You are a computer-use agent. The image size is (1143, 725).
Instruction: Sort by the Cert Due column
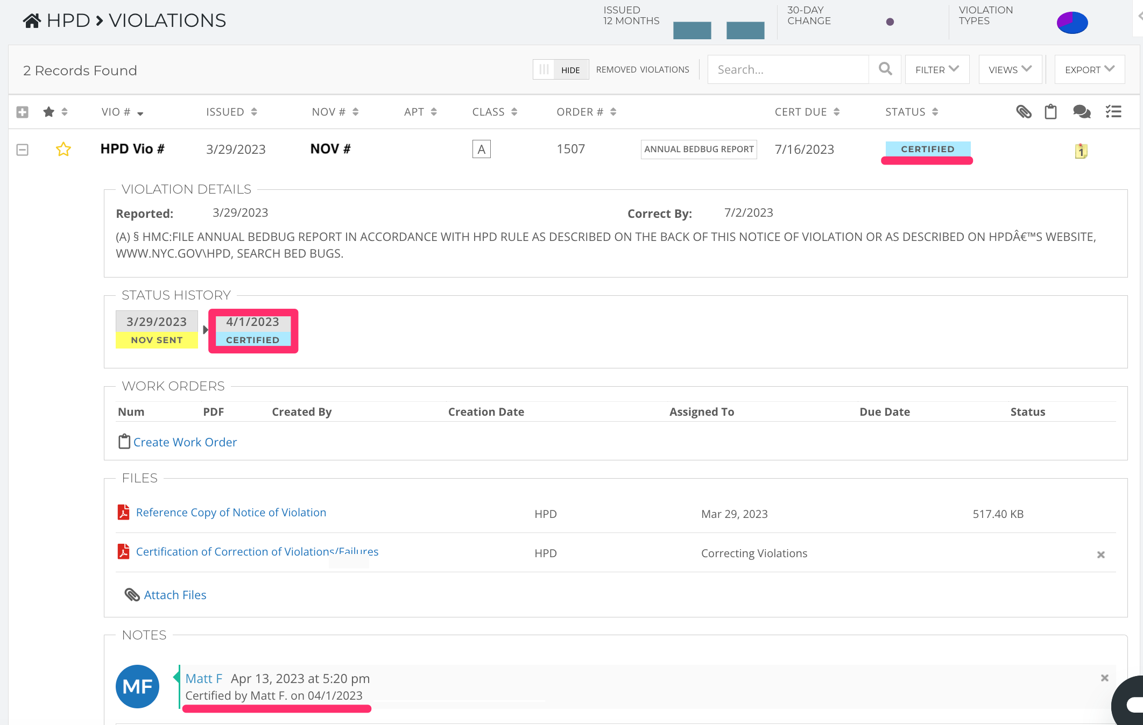click(807, 112)
